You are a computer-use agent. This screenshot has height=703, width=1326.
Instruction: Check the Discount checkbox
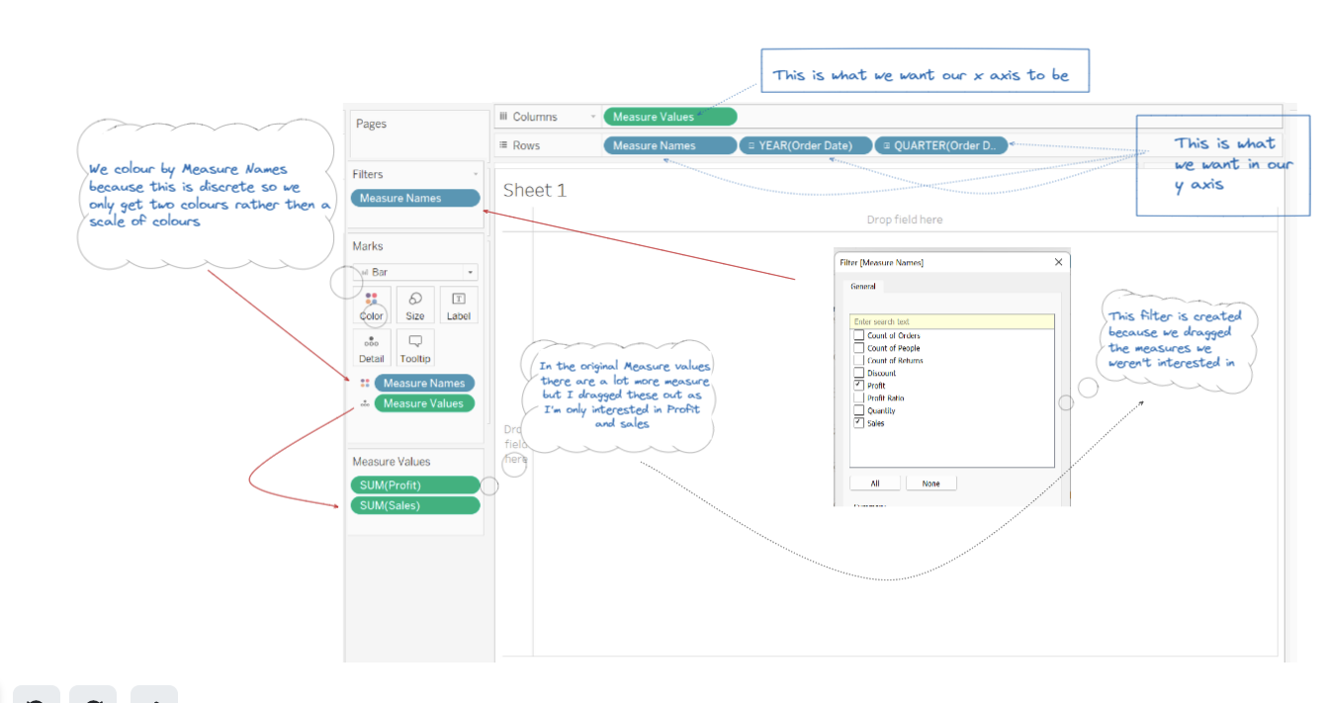coord(858,374)
